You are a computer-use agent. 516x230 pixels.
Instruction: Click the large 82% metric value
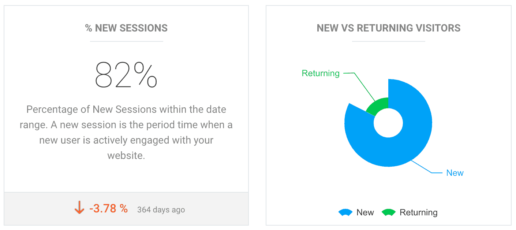tap(126, 75)
